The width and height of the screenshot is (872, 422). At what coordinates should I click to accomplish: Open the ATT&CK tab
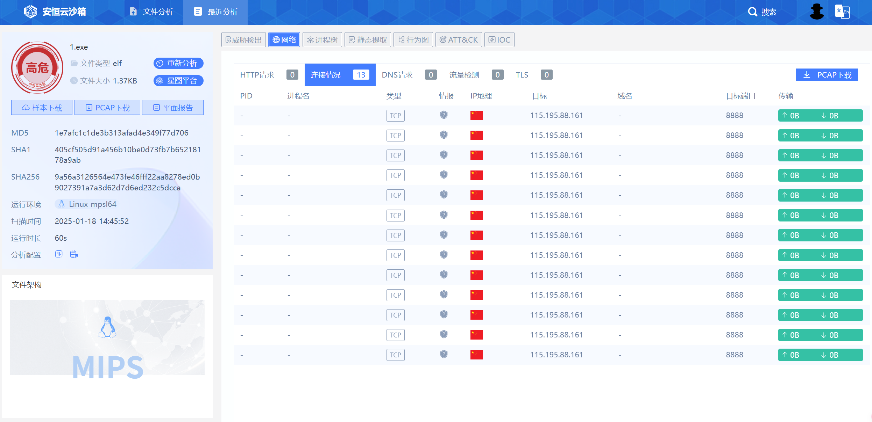(x=459, y=40)
